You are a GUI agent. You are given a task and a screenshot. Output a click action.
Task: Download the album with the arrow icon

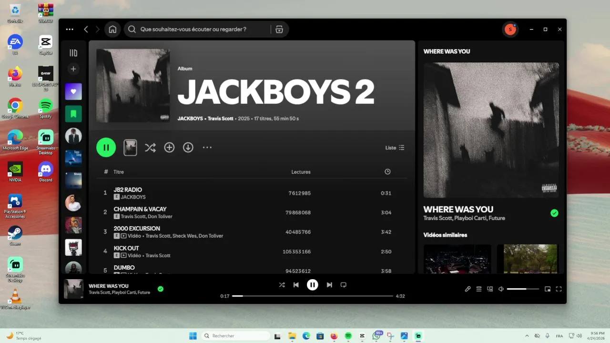pyautogui.click(x=188, y=148)
